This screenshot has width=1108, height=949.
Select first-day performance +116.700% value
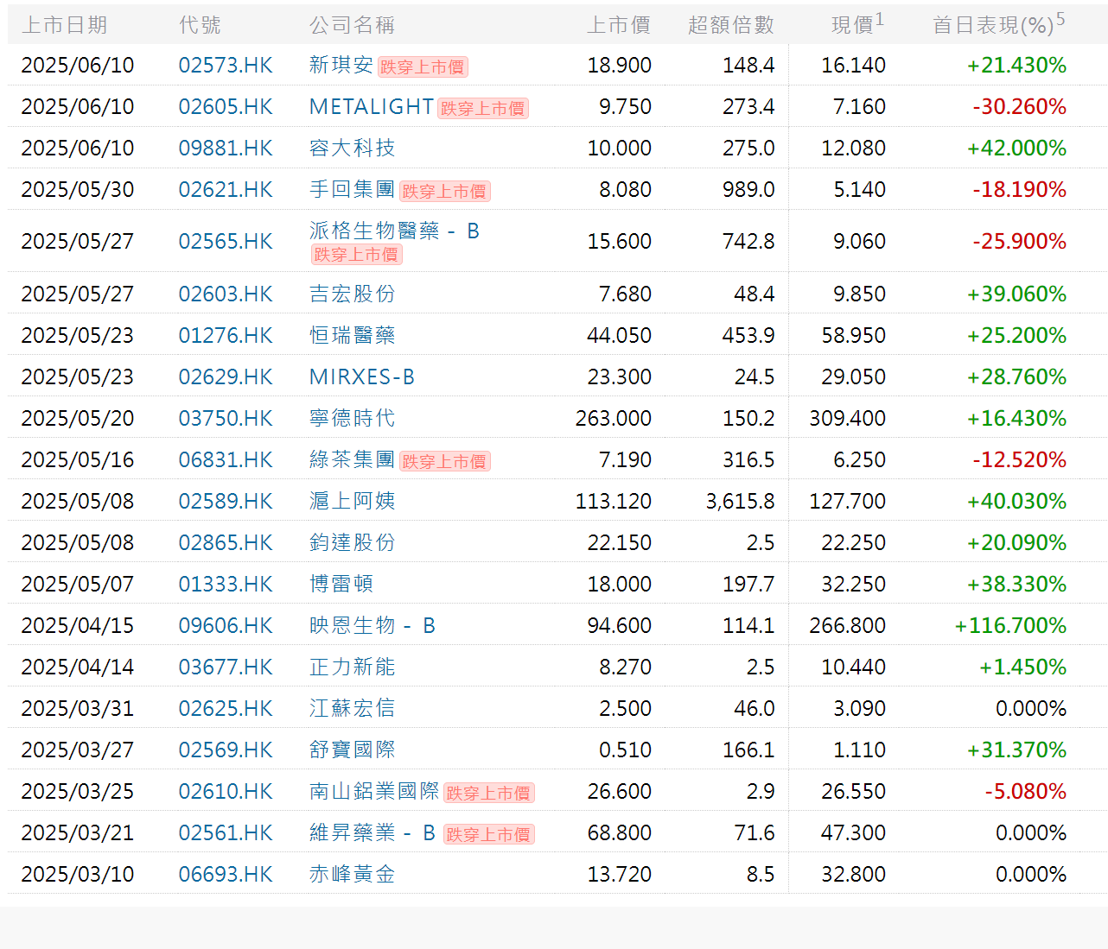(x=1010, y=626)
